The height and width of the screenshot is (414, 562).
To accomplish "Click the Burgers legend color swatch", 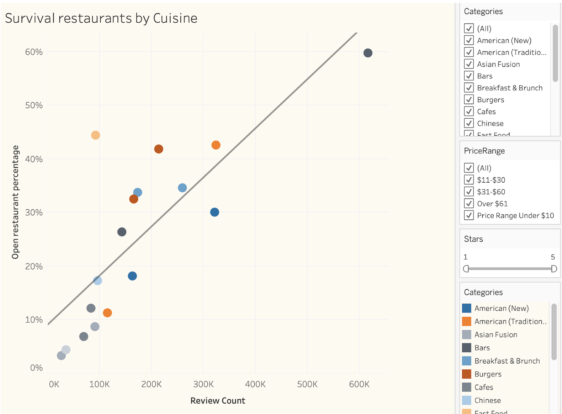I will [466, 374].
